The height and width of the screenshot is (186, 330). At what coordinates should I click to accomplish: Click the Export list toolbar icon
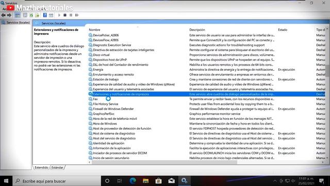coord(37,15)
